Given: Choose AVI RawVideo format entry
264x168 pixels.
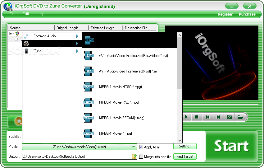Looking at the screenshot, I should point(130,56).
